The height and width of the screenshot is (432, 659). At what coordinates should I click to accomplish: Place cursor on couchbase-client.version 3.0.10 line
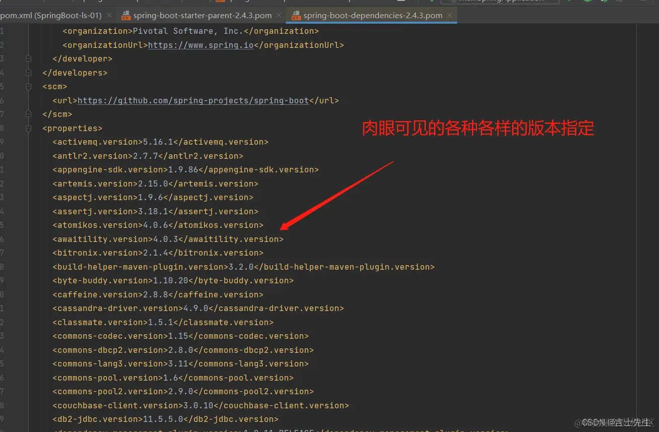[x=200, y=405]
